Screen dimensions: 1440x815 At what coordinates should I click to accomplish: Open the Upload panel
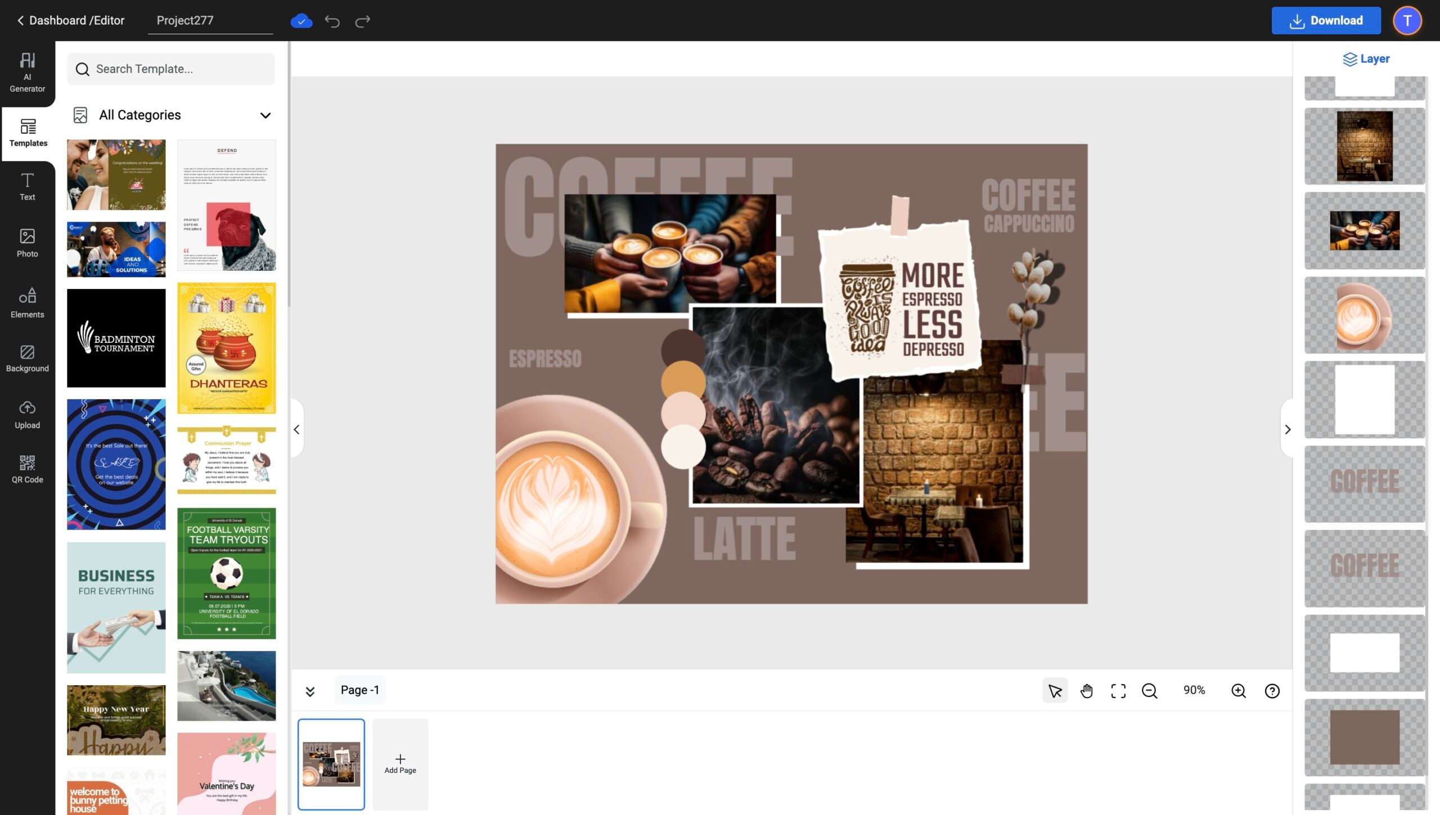click(x=27, y=415)
